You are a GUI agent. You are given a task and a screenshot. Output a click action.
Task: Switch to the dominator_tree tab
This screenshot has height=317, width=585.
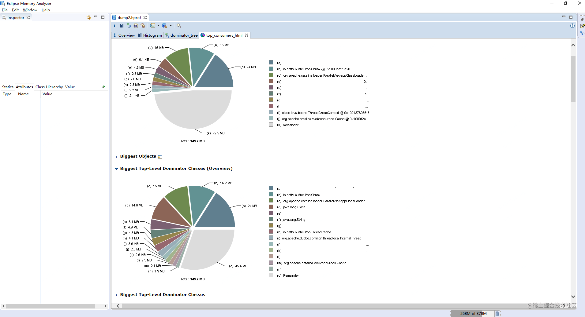click(x=182, y=35)
